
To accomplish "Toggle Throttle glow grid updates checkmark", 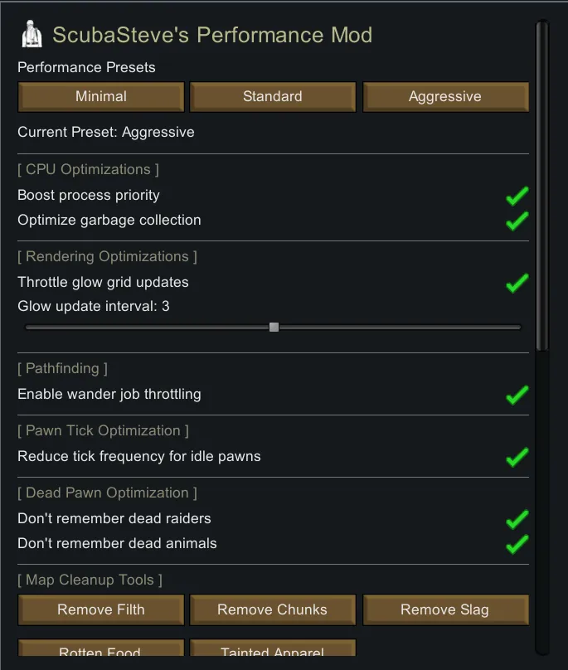I will pyautogui.click(x=517, y=283).
